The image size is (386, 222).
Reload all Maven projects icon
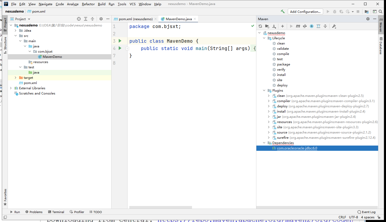point(260,26)
